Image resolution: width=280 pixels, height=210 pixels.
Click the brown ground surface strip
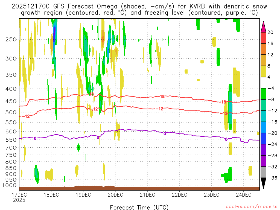tap(139, 188)
